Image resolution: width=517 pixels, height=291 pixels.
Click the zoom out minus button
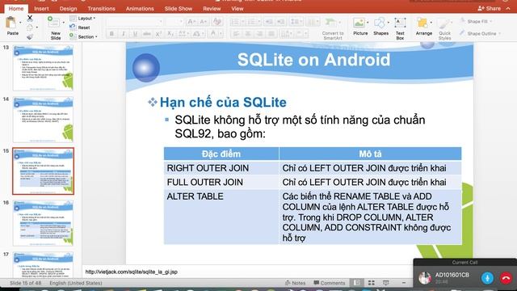pos(404,283)
